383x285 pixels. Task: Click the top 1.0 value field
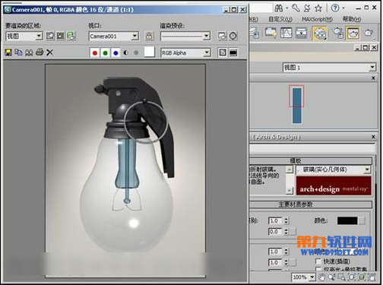(x=275, y=220)
